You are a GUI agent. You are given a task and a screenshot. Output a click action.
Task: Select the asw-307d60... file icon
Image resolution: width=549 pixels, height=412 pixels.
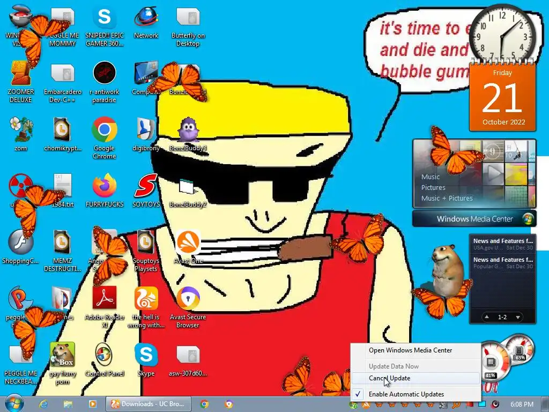tap(188, 361)
